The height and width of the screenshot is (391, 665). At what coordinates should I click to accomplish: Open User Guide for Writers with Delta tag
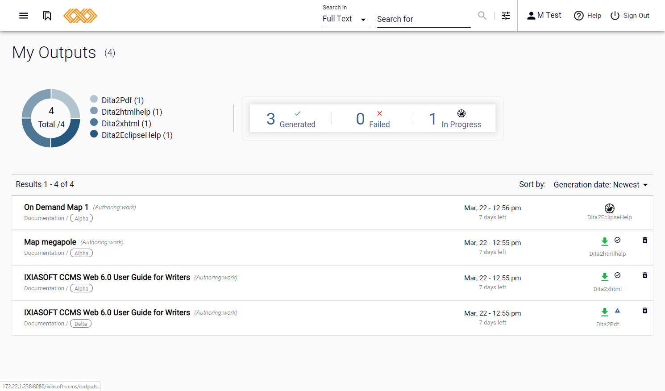coord(107,312)
